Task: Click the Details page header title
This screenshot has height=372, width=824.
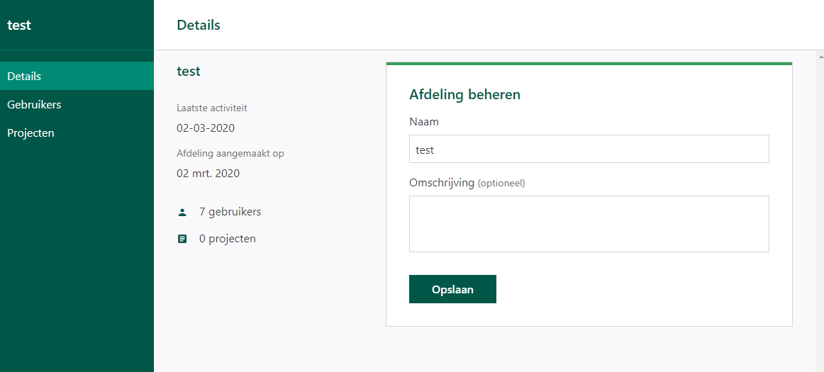Action: click(x=199, y=25)
